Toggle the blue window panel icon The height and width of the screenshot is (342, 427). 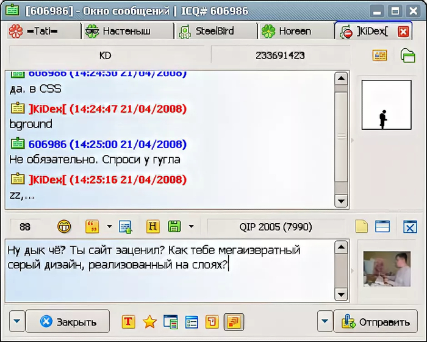[x=382, y=227]
